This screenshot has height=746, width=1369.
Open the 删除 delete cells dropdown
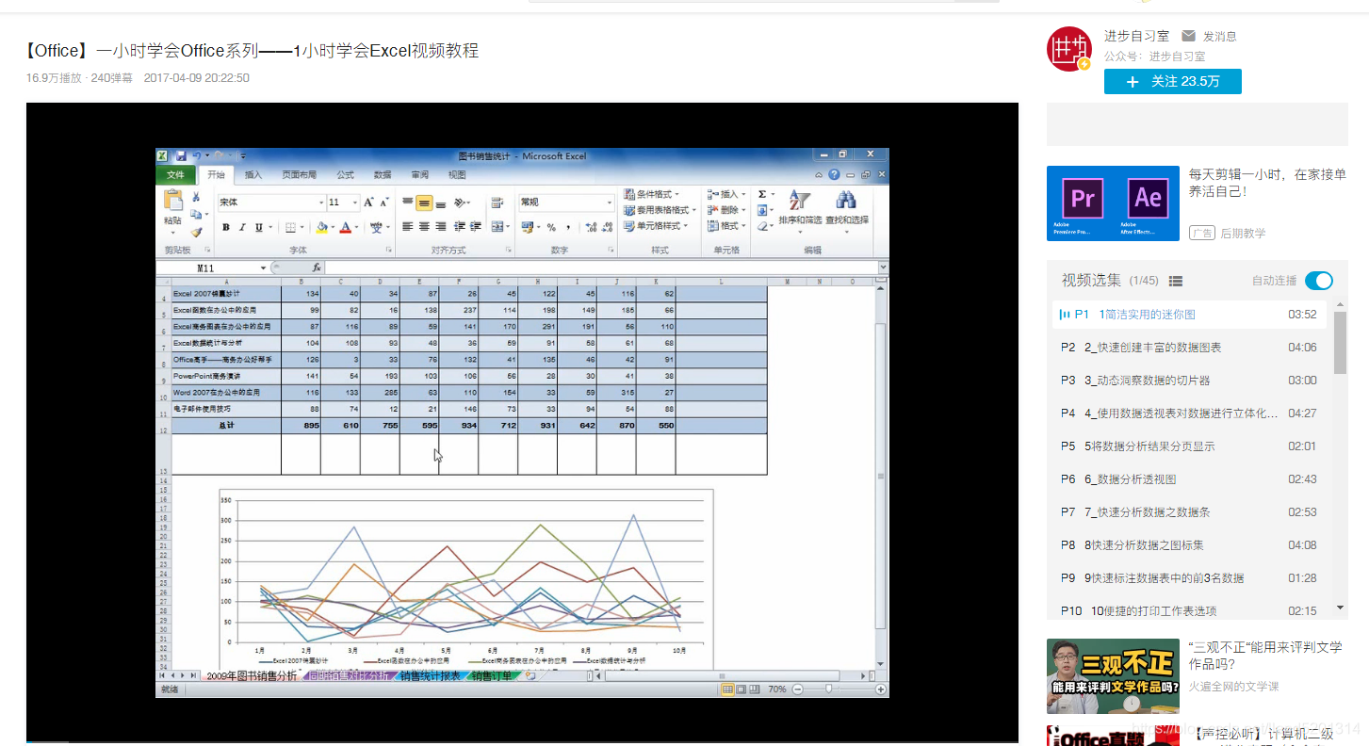(x=743, y=210)
